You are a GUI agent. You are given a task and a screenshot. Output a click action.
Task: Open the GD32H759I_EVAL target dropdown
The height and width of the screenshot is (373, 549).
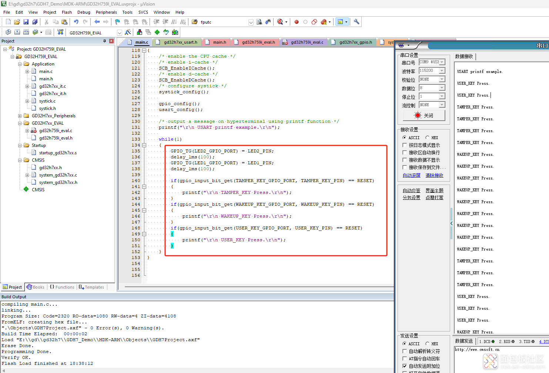pyautogui.click(x=120, y=33)
